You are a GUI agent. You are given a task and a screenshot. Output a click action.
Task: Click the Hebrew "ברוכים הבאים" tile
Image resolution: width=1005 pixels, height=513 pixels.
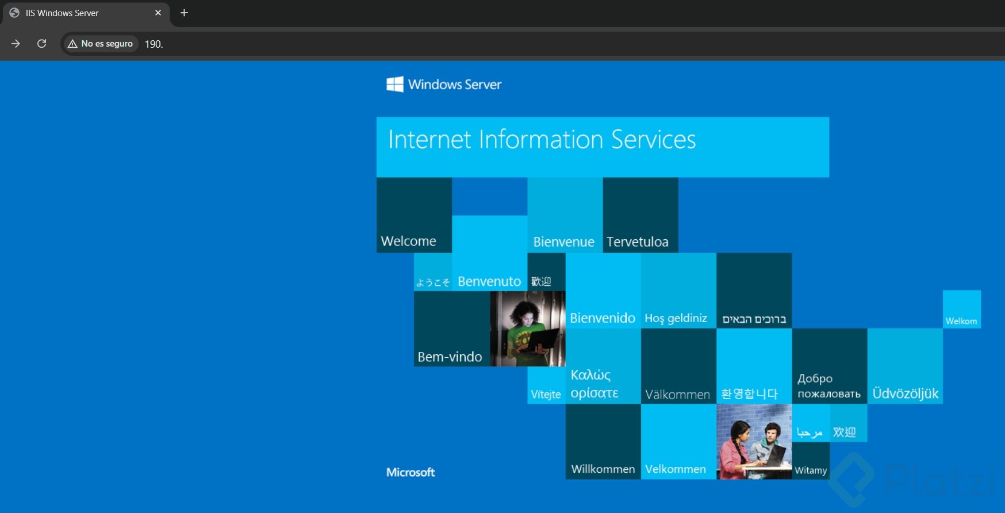click(754, 290)
